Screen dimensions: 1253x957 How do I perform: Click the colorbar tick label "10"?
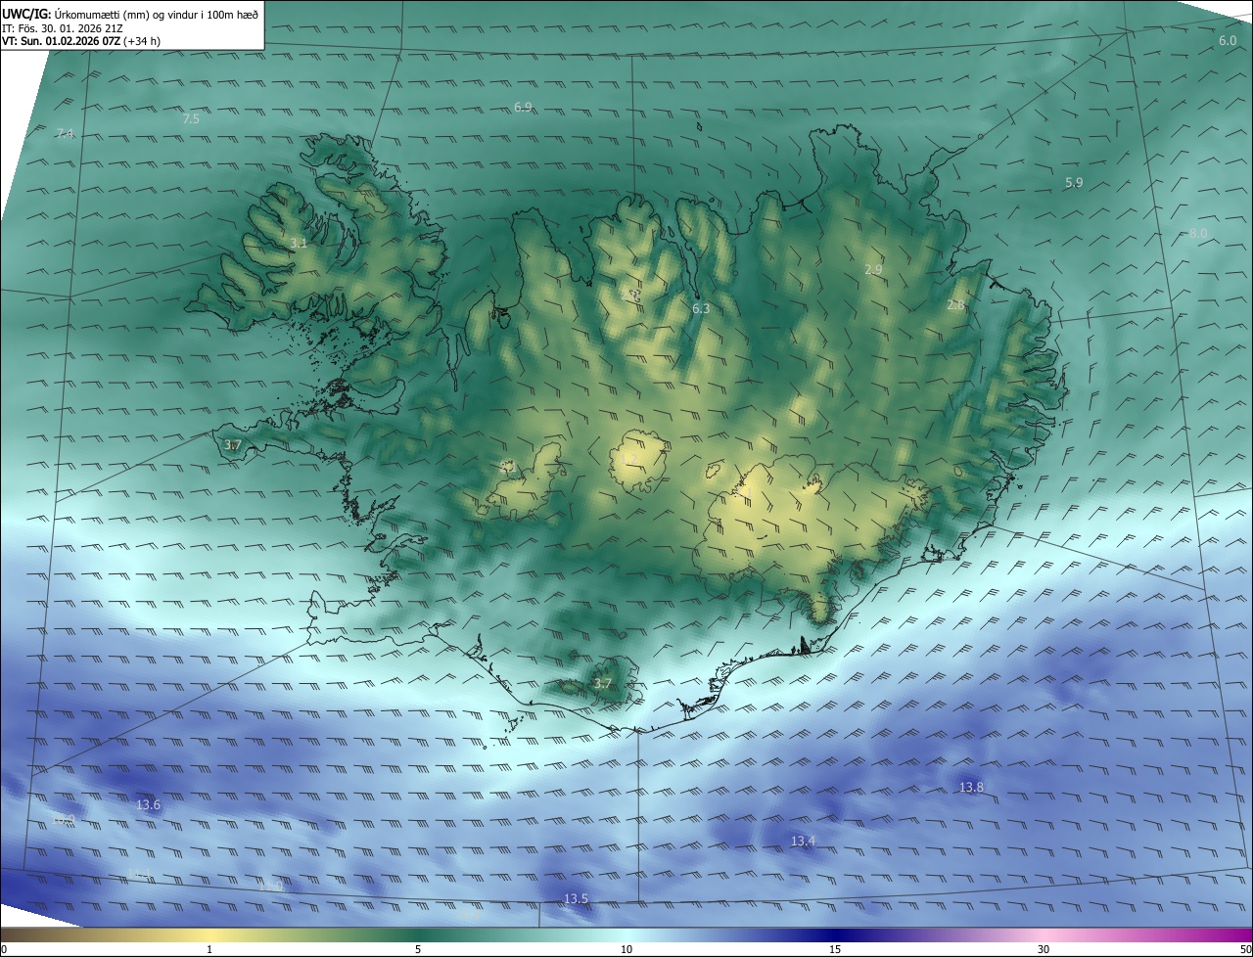(626, 949)
